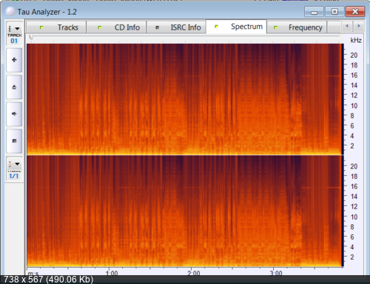This screenshot has width=370, height=284.
Task: Click the tab strip right arrow
Action: 358,26
